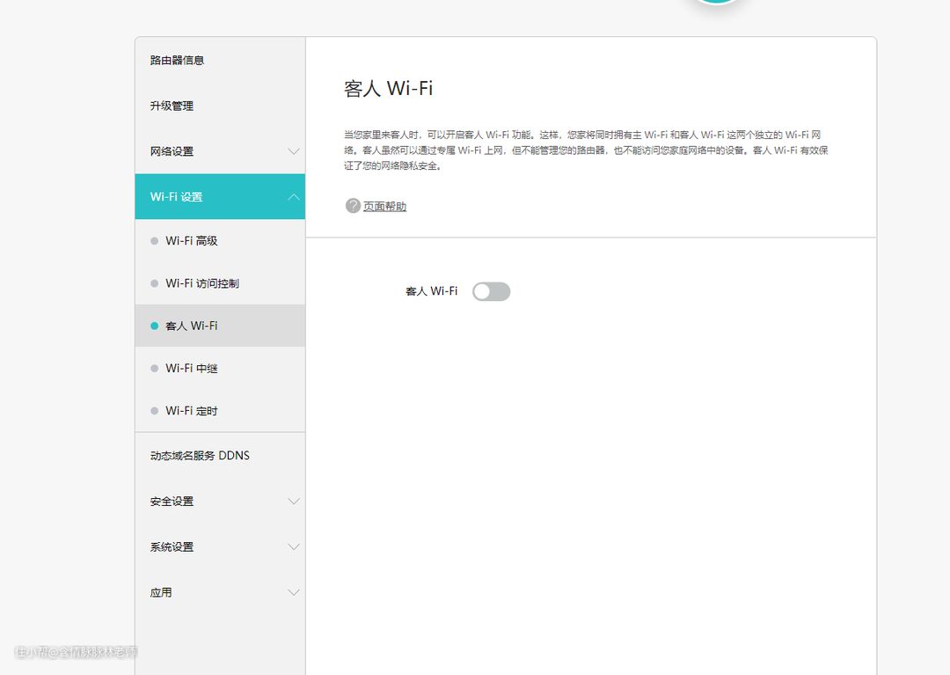Image resolution: width=950 pixels, height=675 pixels.
Task: Collapse the Wi-Fi 设置 chevron arrow
Action: 294,197
